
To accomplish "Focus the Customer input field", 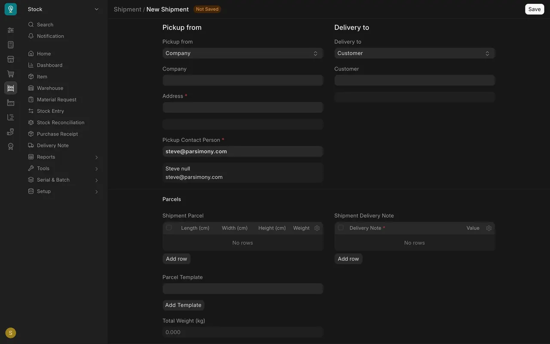I will click(x=415, y=80).
